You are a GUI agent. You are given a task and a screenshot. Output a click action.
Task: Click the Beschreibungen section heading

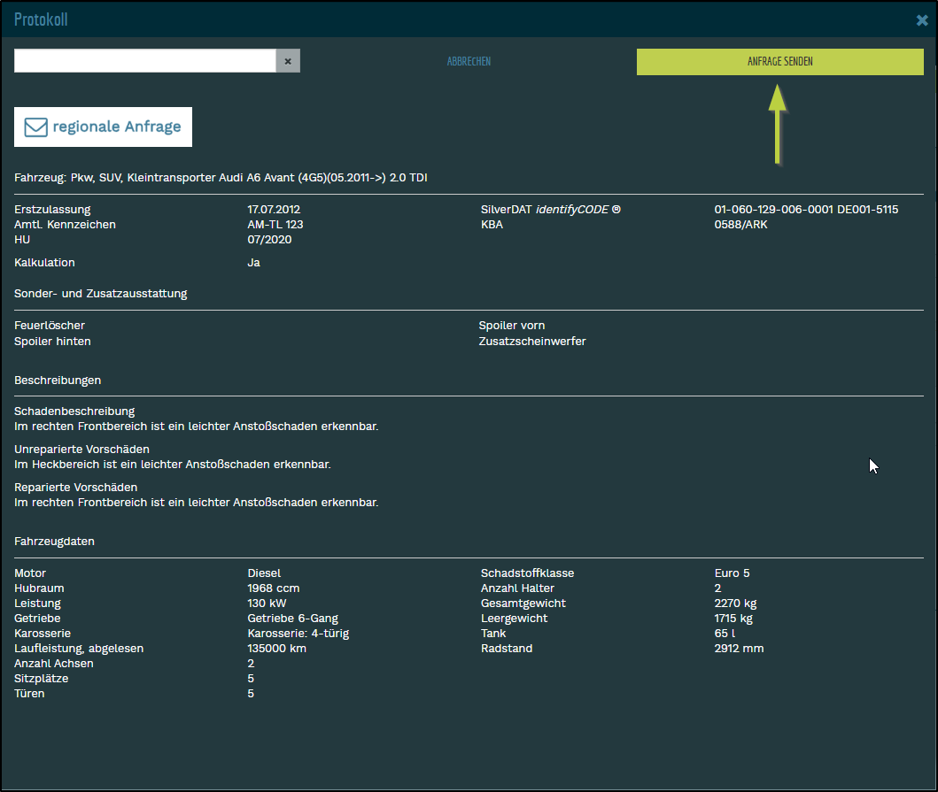tap(58, 380)
